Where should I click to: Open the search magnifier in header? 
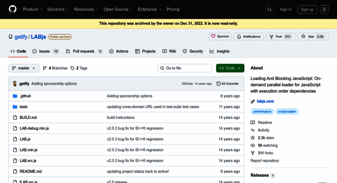point(269,10)
